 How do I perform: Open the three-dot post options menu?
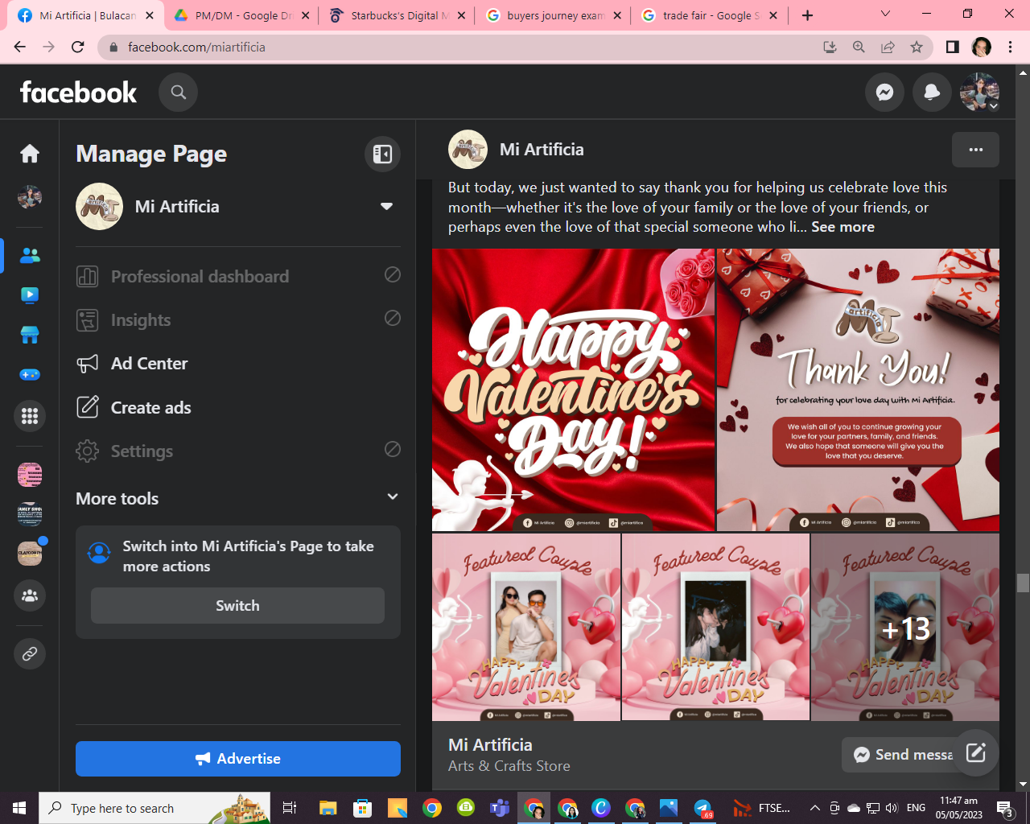click(975, 150)
